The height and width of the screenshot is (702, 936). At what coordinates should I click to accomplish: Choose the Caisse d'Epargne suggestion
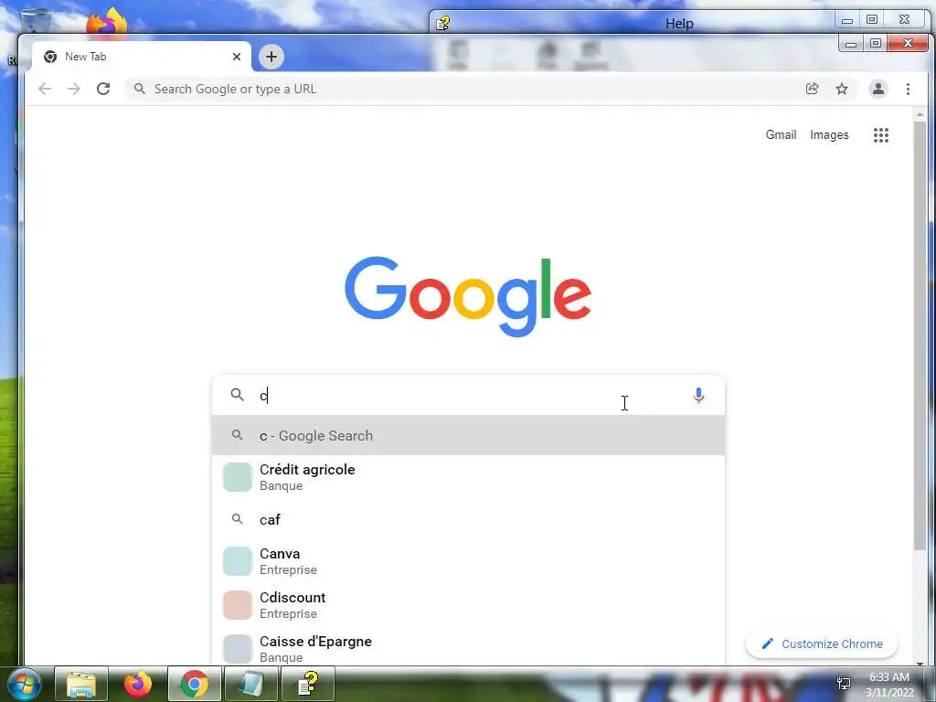pyautogui.click(x=469, y=648)
